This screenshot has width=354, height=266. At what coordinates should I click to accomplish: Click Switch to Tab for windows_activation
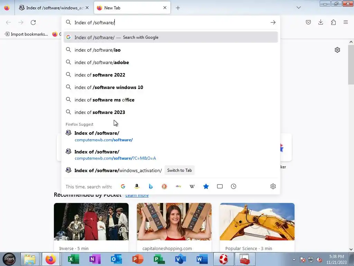coord(179,170)
